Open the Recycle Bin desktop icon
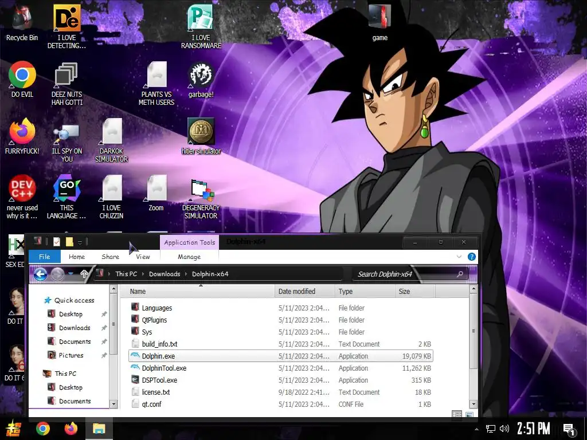The height and width of the screenshot is (440, 587). point(22,22)
